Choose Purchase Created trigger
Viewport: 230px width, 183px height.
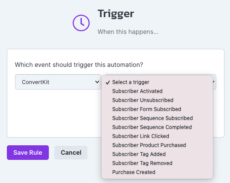pyautogui.click(x=157, y=172)
